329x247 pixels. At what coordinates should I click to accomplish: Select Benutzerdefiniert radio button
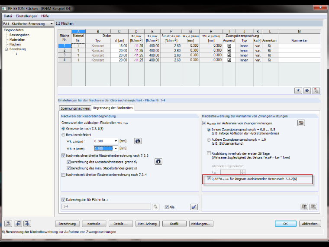point(63,135)
